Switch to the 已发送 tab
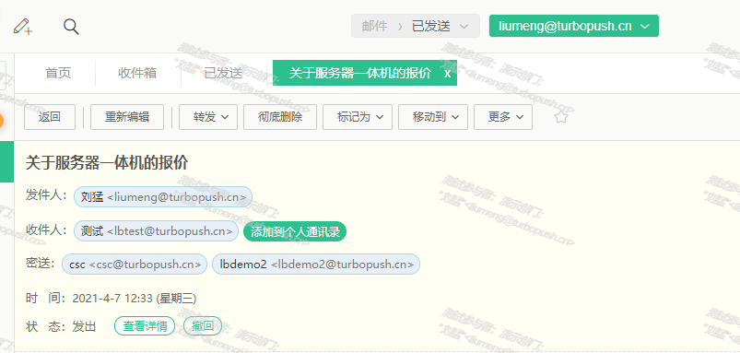 (223, 73)
